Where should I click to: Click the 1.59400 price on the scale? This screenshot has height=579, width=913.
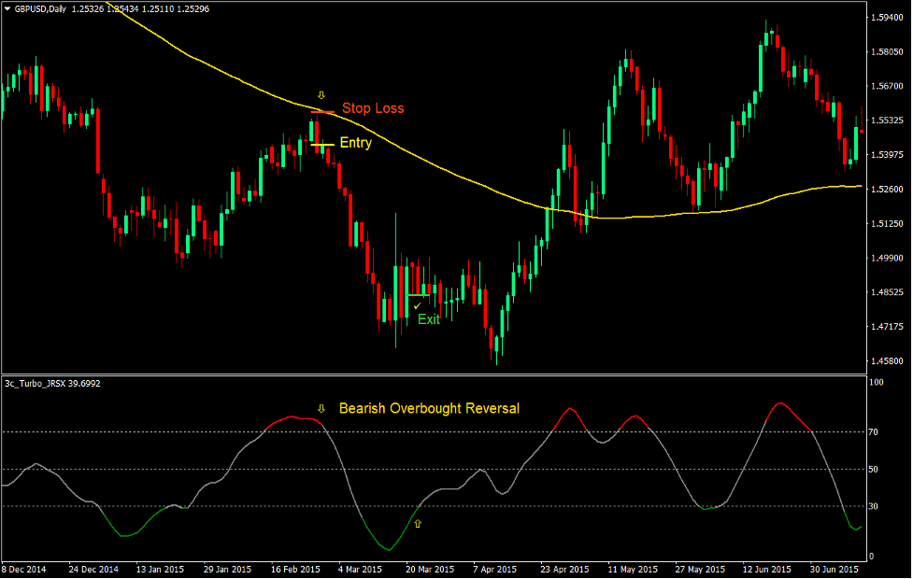(887, 17)
